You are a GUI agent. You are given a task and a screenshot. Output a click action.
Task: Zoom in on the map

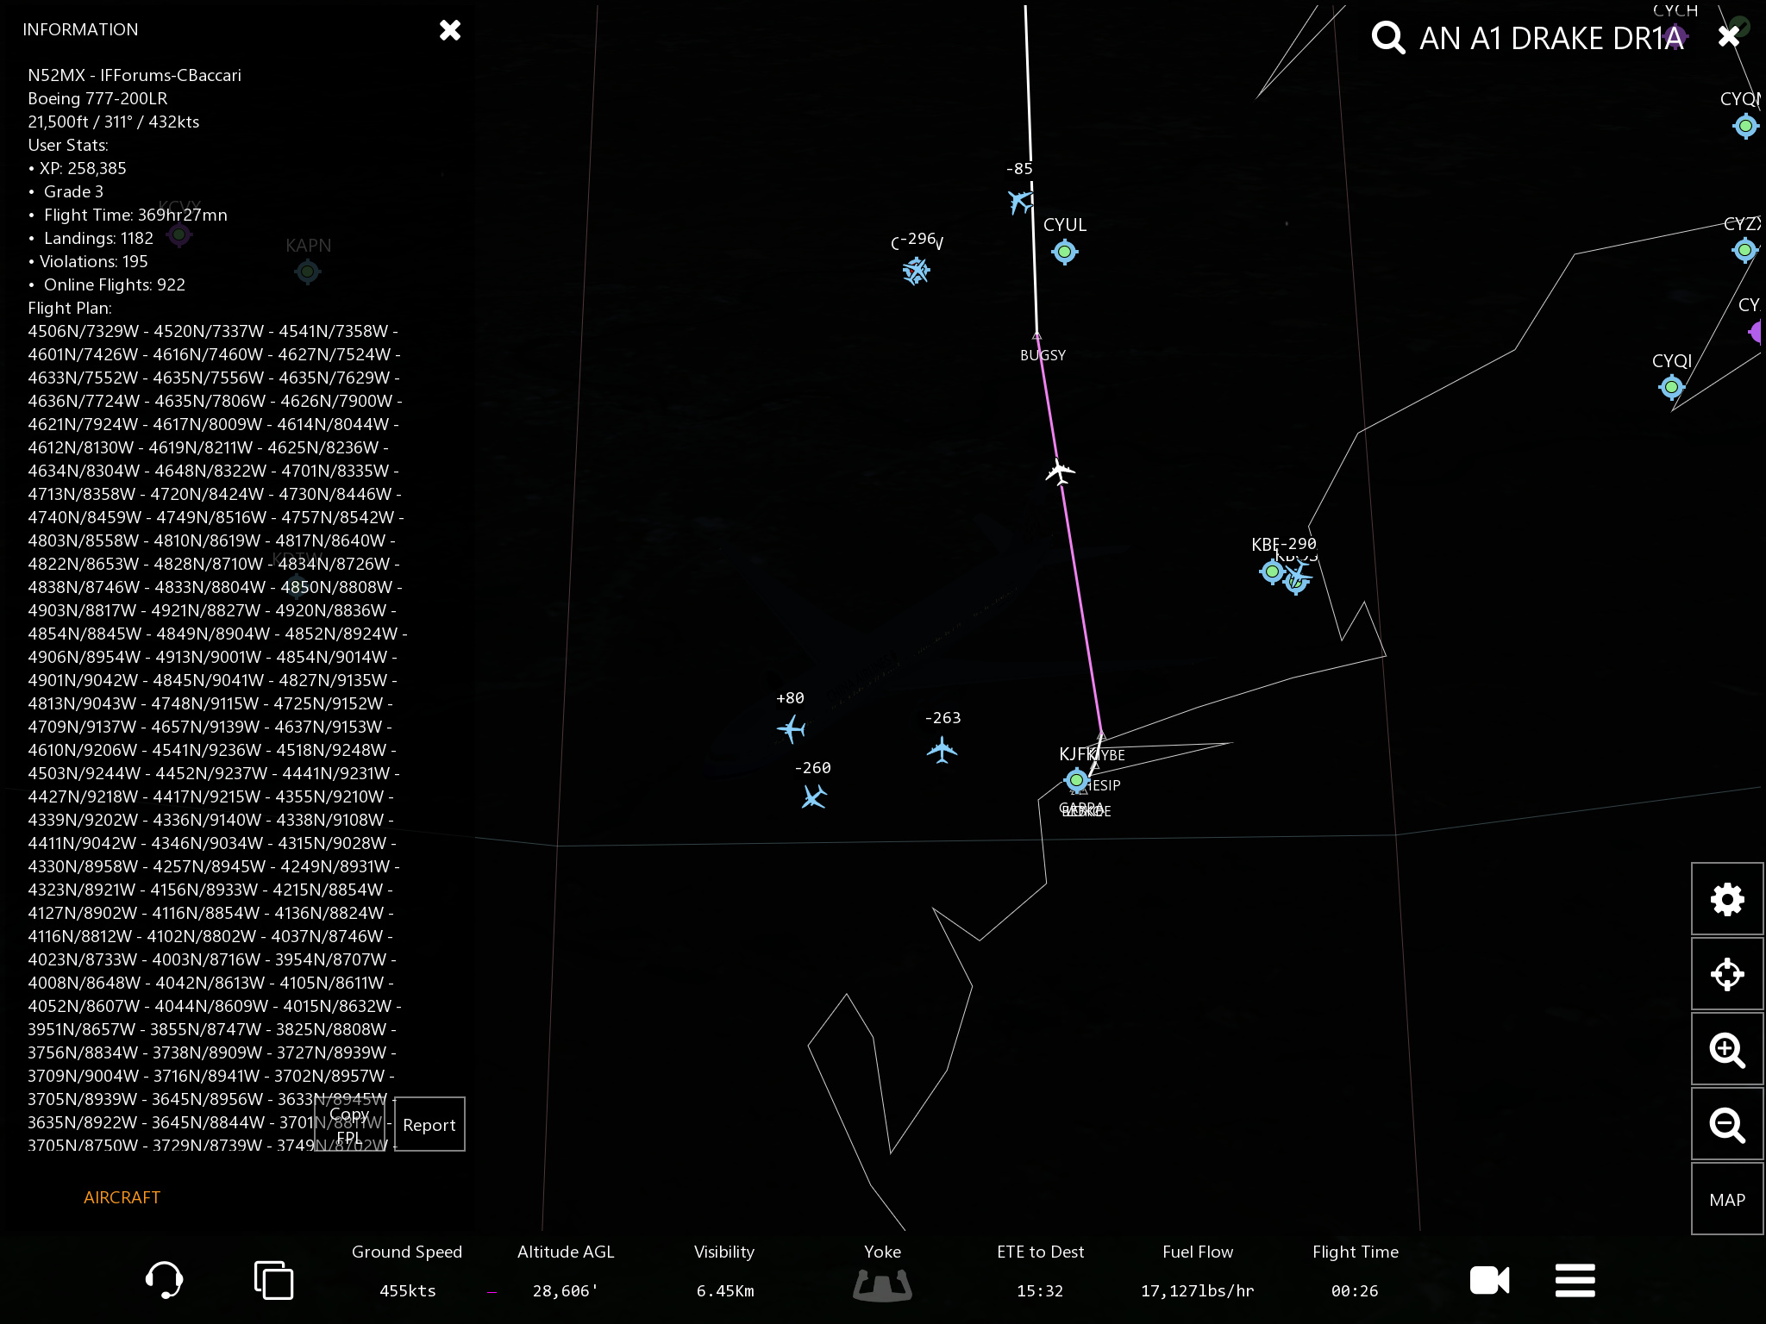point(1726,1050)
